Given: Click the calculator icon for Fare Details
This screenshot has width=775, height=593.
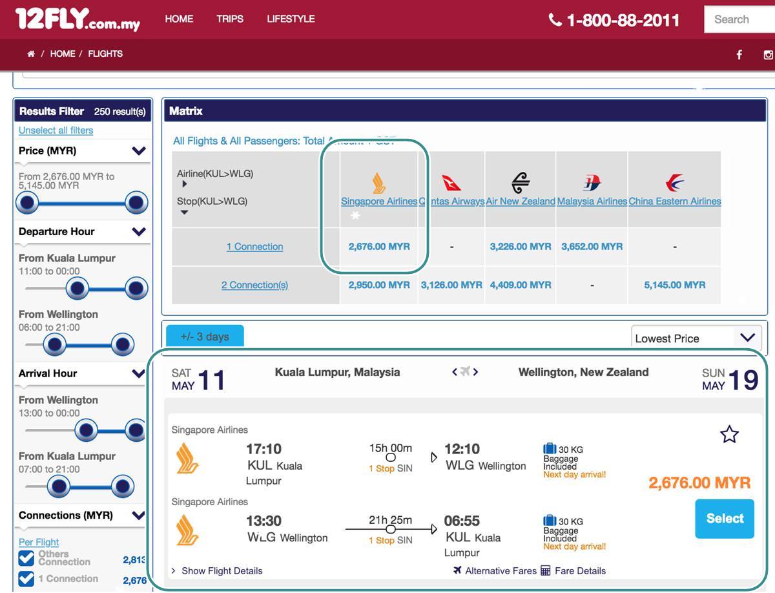Looking at the screenshot, I should click(x=546, y=570).
